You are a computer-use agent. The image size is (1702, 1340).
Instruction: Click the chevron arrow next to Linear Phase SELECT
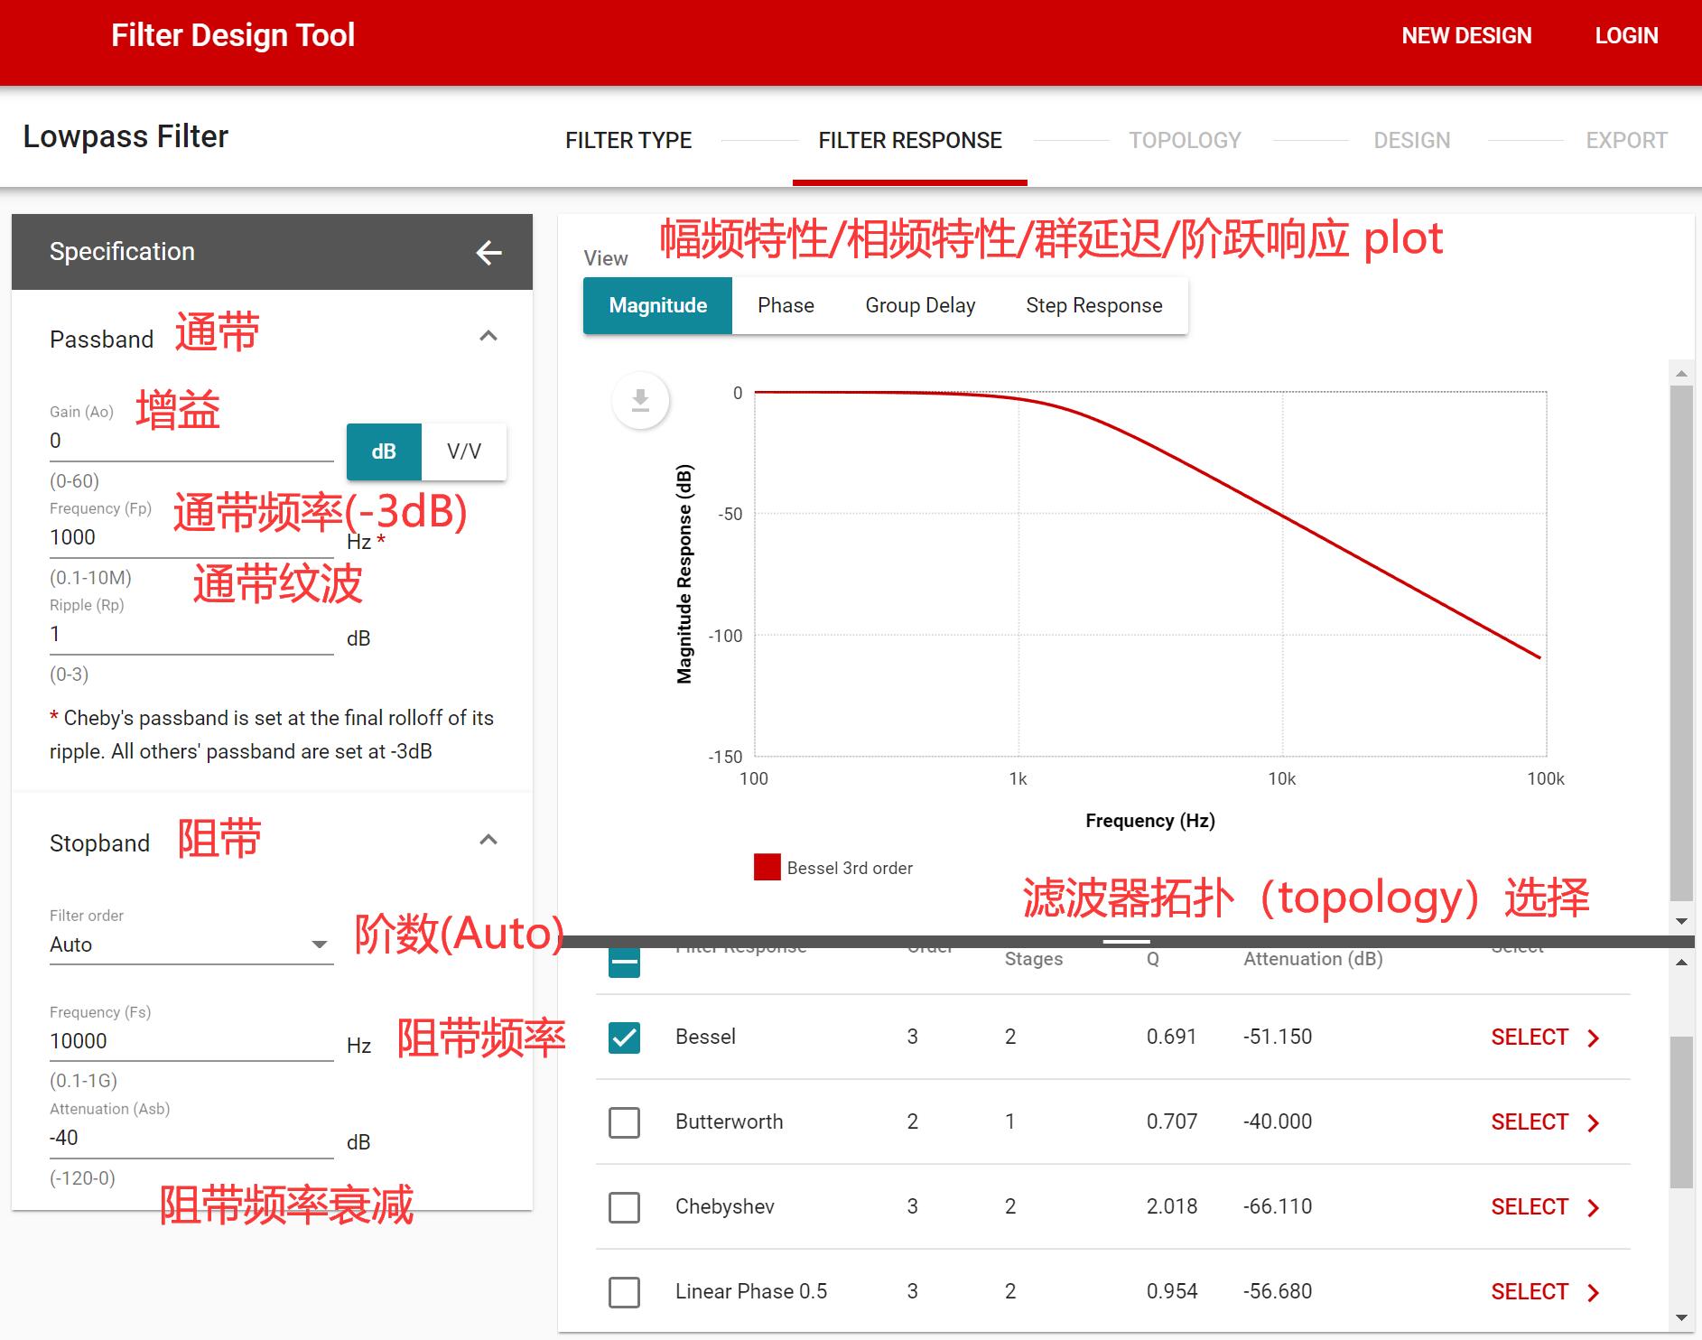coord(1594,1293)
